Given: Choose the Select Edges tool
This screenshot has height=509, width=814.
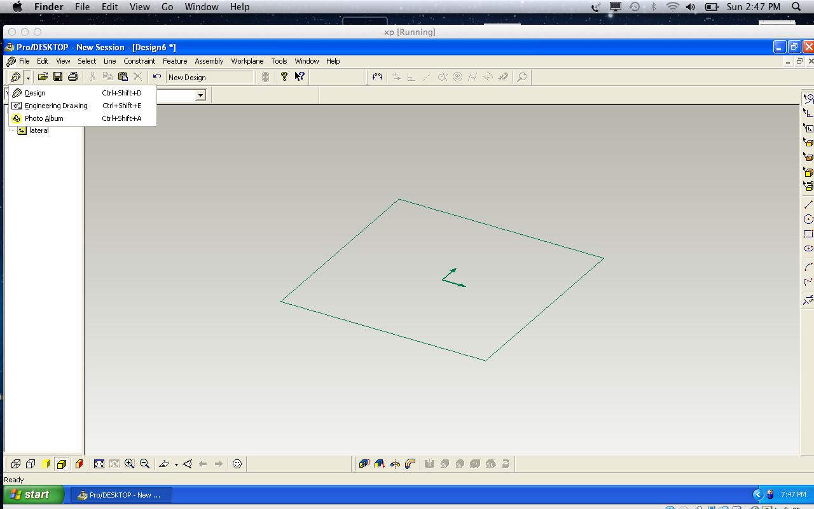Looking at the screenshot, I should (808, 142).
